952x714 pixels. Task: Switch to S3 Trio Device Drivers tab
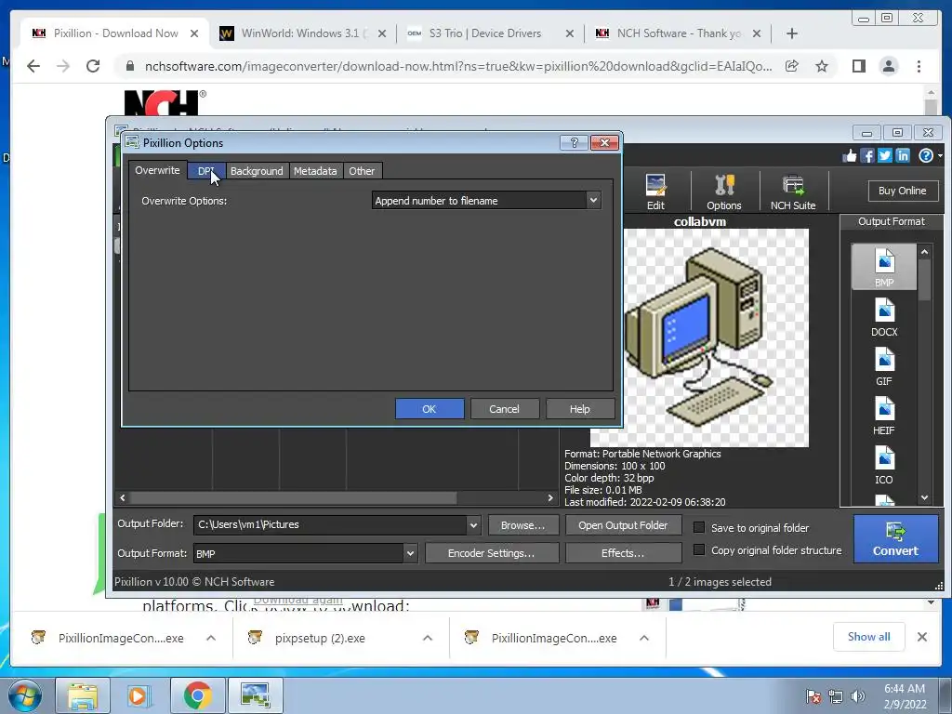490,33
